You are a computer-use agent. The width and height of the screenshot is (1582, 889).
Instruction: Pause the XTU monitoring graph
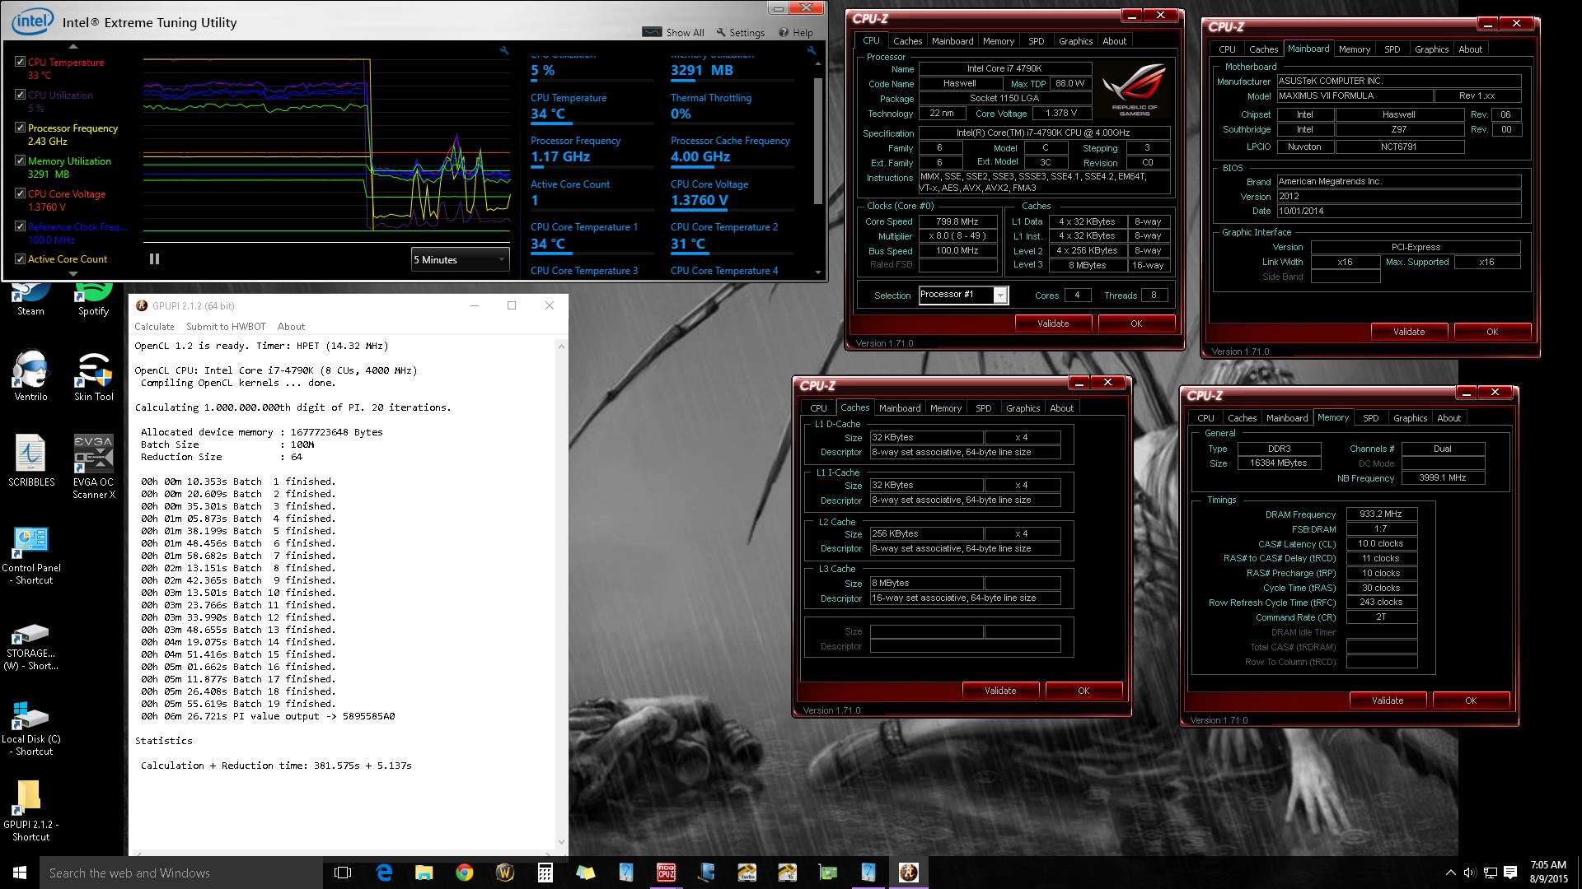[154, 258]
